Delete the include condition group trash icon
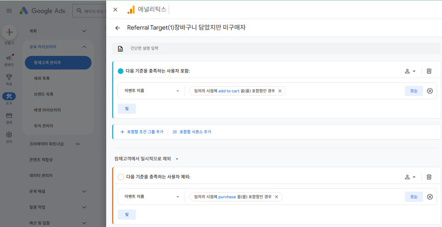 click(429, 71)
